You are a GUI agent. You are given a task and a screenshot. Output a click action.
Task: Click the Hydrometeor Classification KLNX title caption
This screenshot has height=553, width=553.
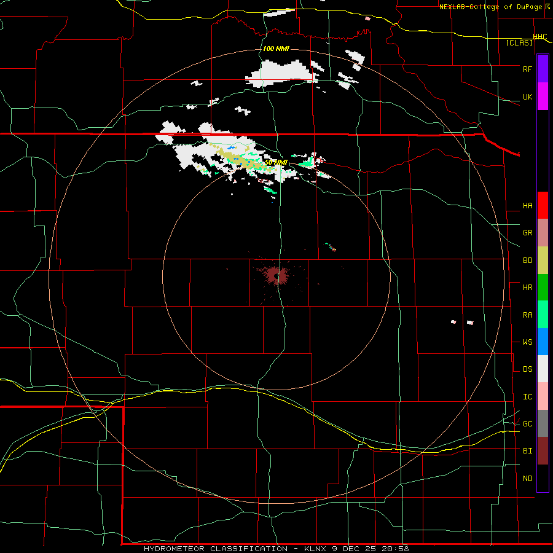pyautogui.click(x=276, y=549)
